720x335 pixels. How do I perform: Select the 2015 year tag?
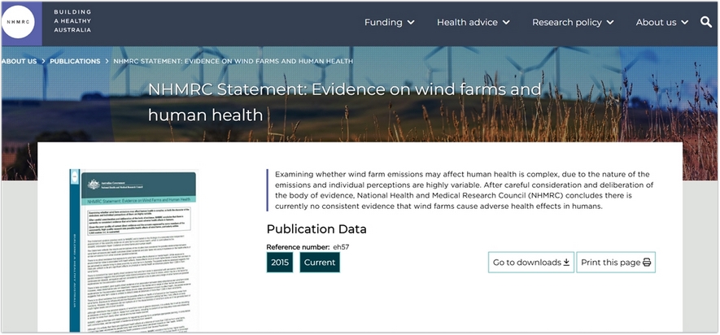280,263
